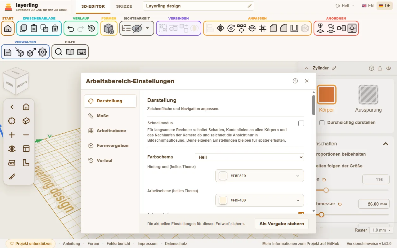This screenshot has width=397, height=248.
Task: Open the Hintergrund color dropdown #FBF8F0
Action: [x=260, y=176]
